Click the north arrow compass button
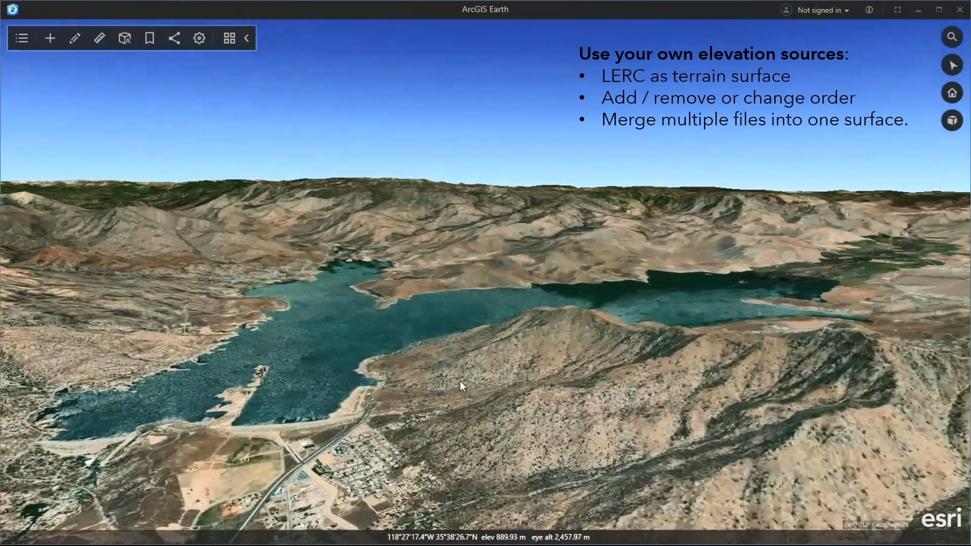The height and width of the screenshot is (546, 971). tap(952, 65)
